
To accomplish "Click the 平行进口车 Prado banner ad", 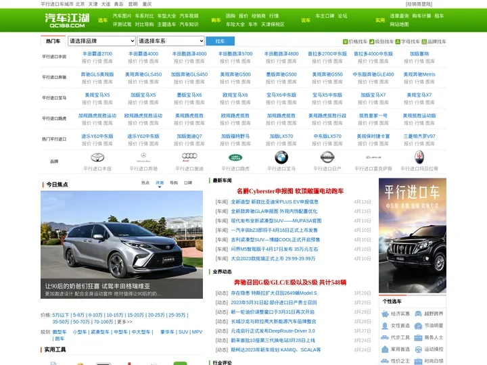I will (x=413, y=235).
